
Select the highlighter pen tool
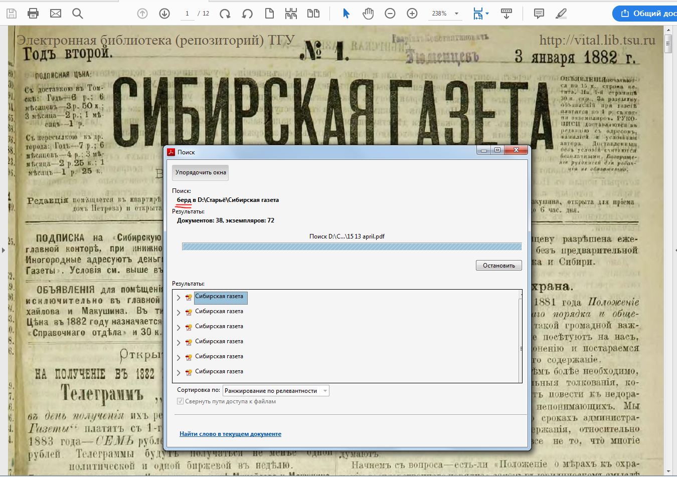click(561, 14)
